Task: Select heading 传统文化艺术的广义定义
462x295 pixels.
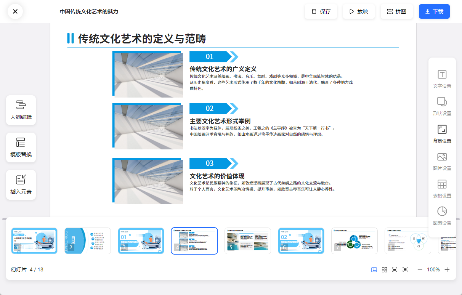Action: pyautogui.click(x=223, y=69)
